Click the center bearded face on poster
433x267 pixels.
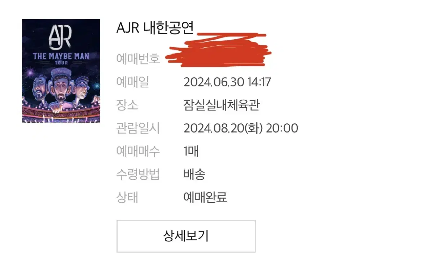(61, 87)
